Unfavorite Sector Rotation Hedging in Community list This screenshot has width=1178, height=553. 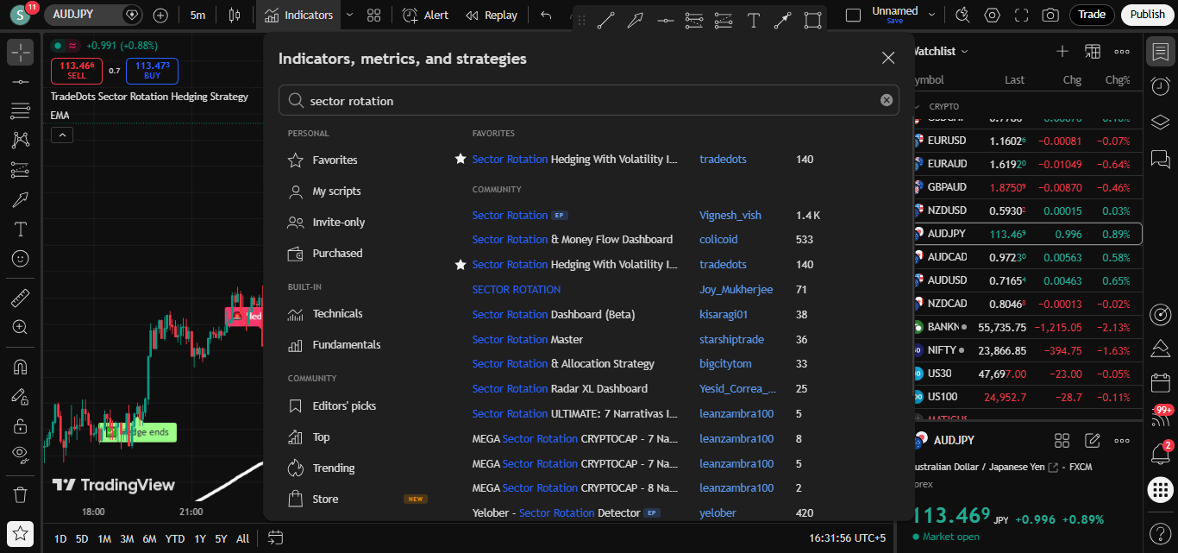tap(461, 265)
